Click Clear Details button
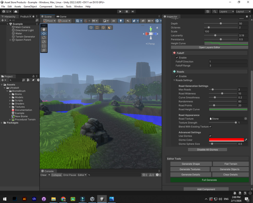Viewport: 253px width, 203px height. (x=230, y=175)
